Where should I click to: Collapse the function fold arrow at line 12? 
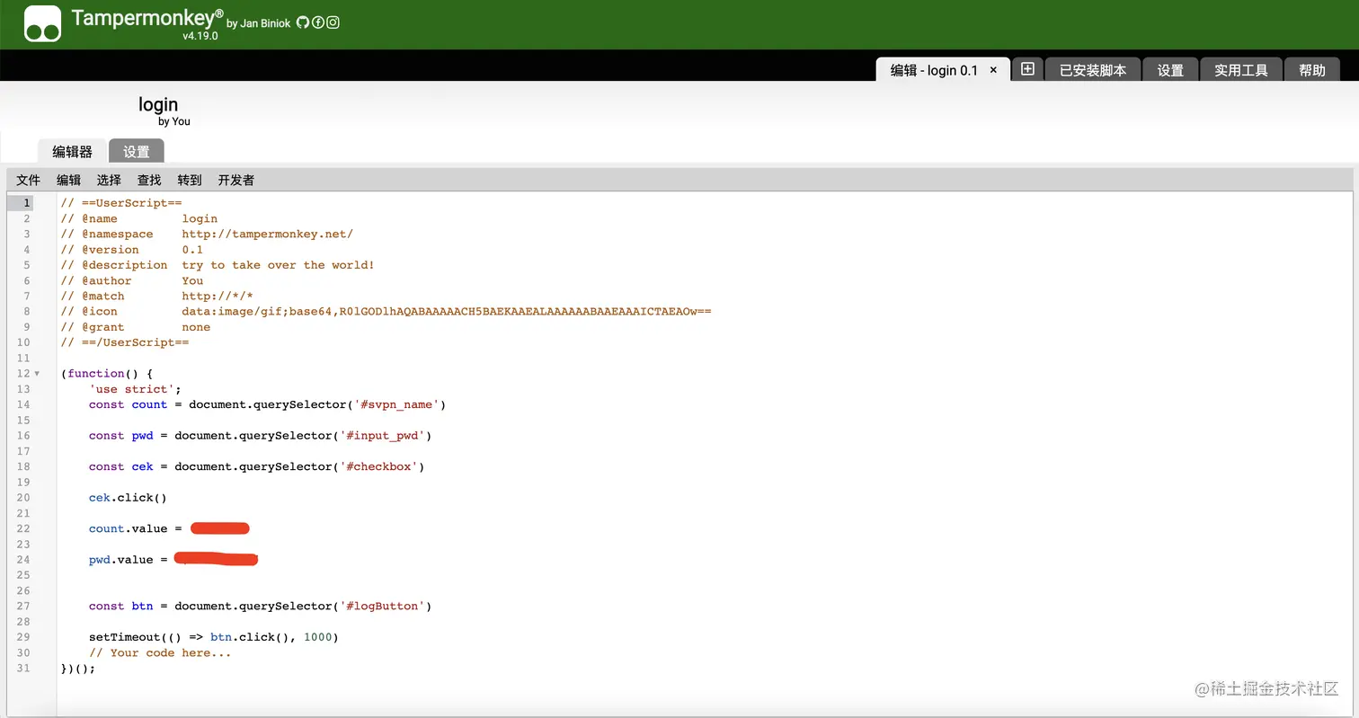pos(37,374)
